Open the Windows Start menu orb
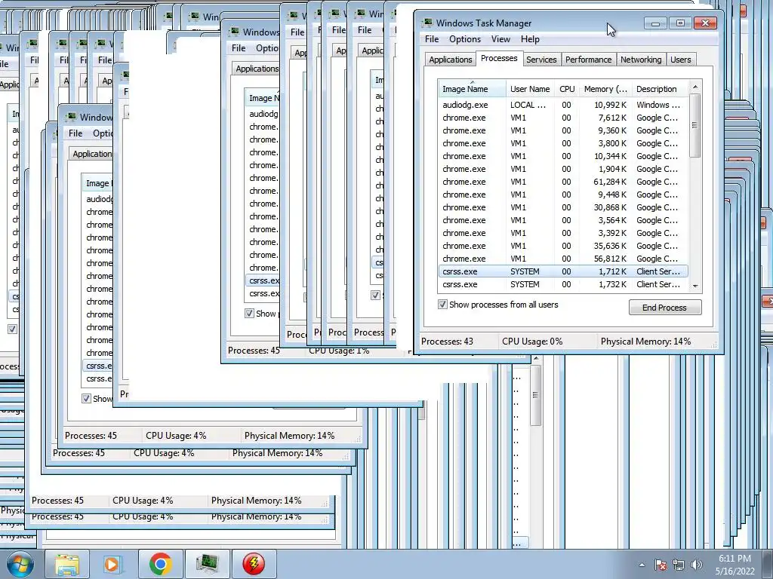Screen dimensions: 773x579 (x=20, y=564)
